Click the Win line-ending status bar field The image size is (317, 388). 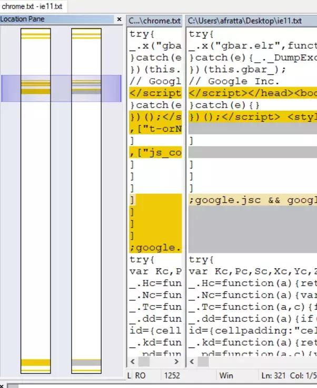coord(226,376)
